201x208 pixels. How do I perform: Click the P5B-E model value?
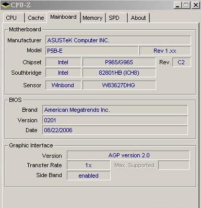(x=92, y=51)
